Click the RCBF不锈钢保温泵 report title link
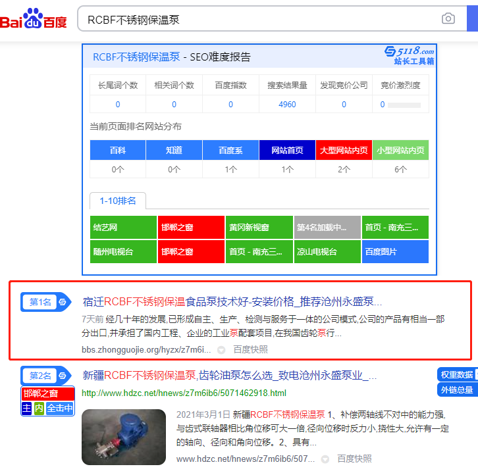 (x=136, y=57)
